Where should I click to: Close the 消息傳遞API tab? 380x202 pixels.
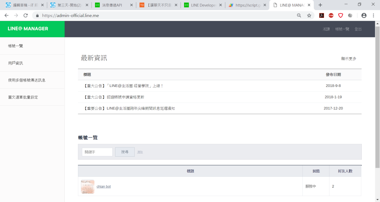pyautogui.click(x=131, y=5)
